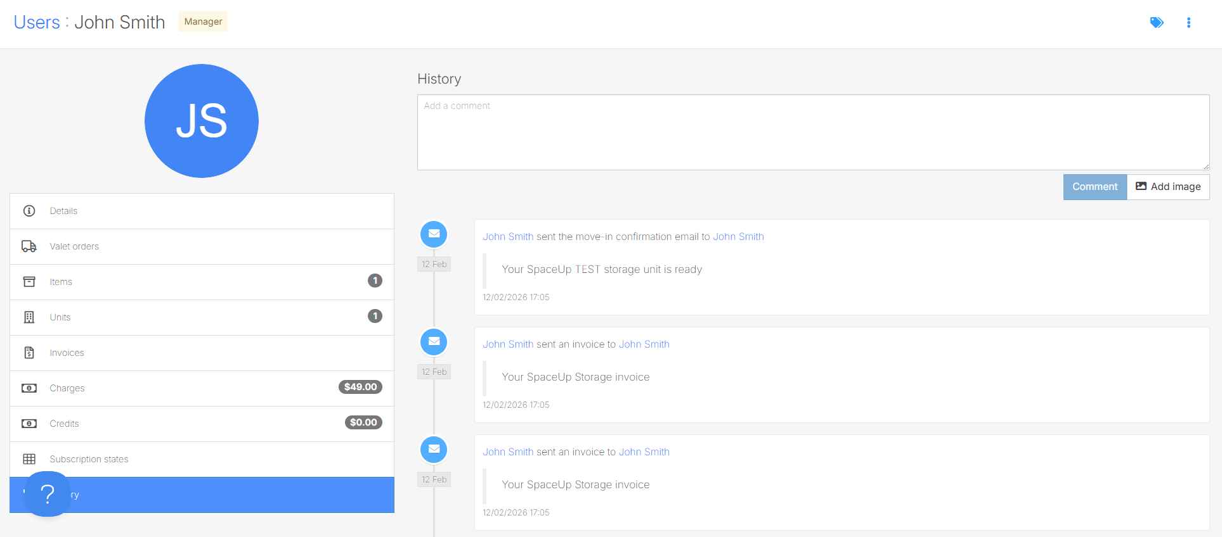Open the help question mark bubble
Viewport: 1222px width, 537px height.
tap(48, 494)
